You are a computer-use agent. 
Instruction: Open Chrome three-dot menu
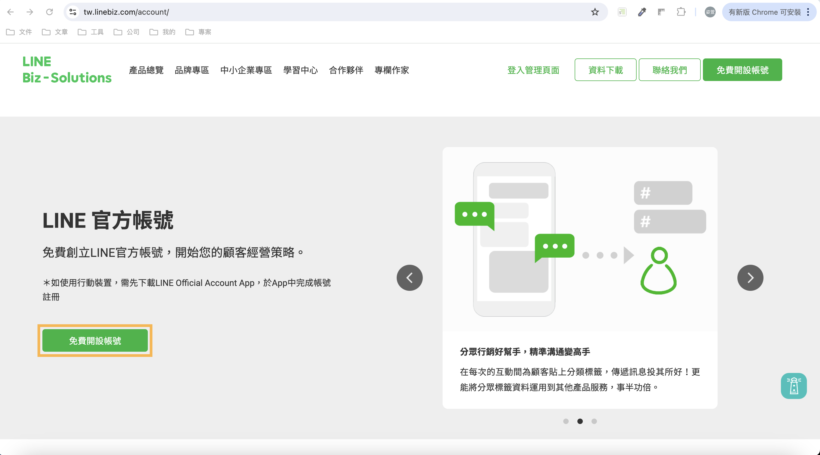click(x=808, y=12)
